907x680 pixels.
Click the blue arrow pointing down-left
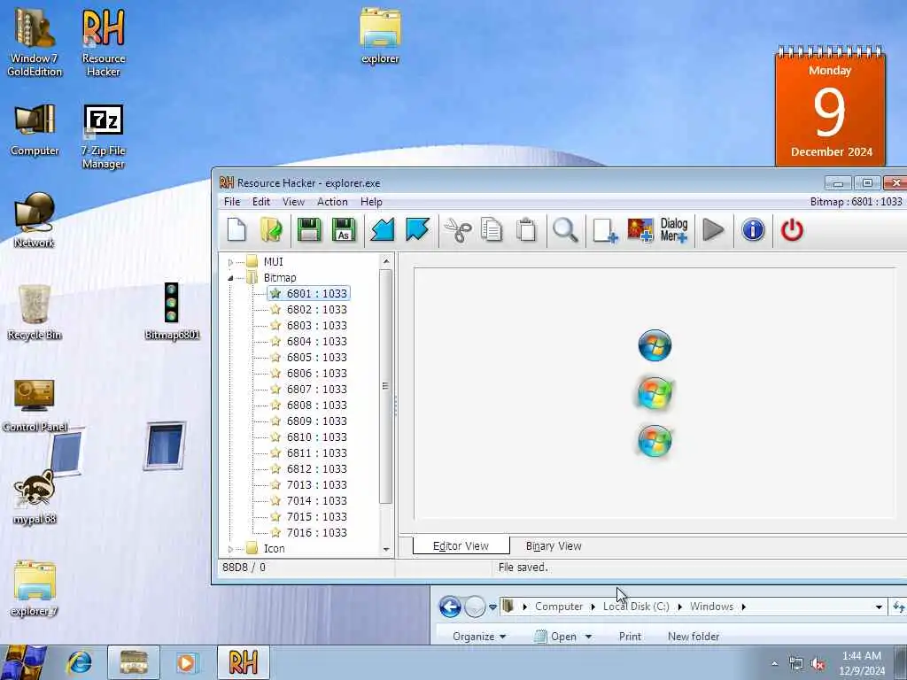383,230
